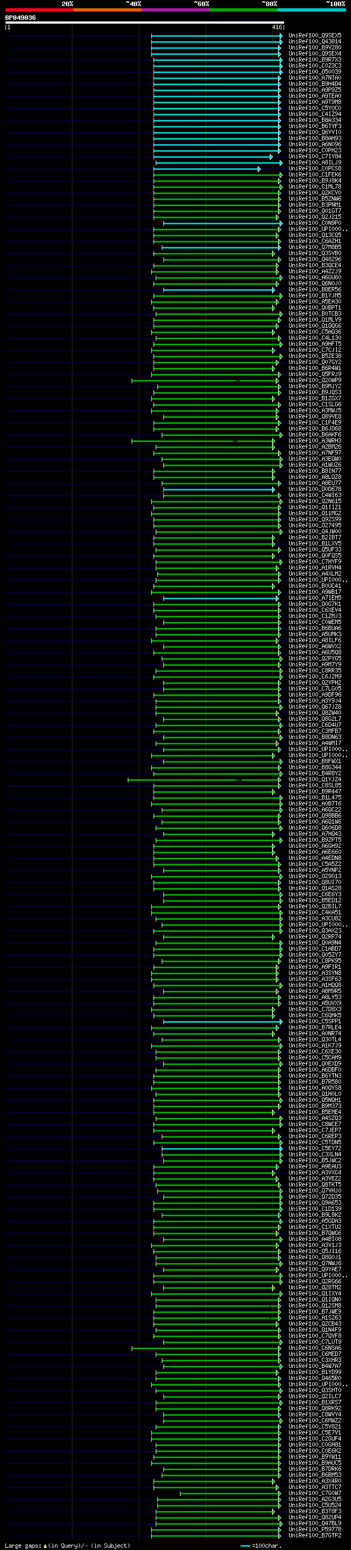Click the orange ~40% identity legend segment
Image resolution: width=351 pixels, height=1550 pixels.
point(107,10)
